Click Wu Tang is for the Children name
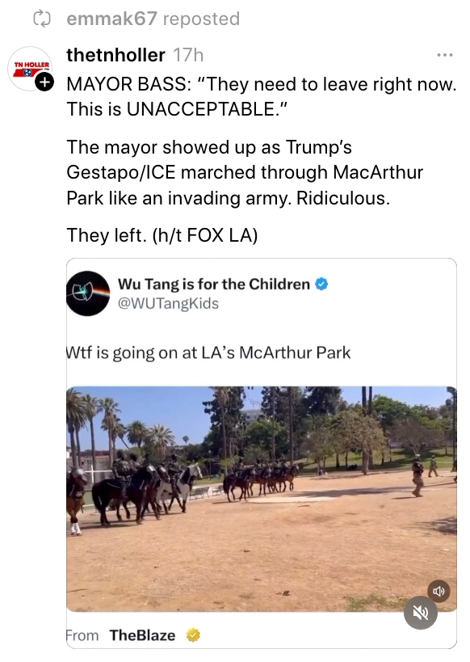This screenshot has height=662, width=470. (214, 285)
